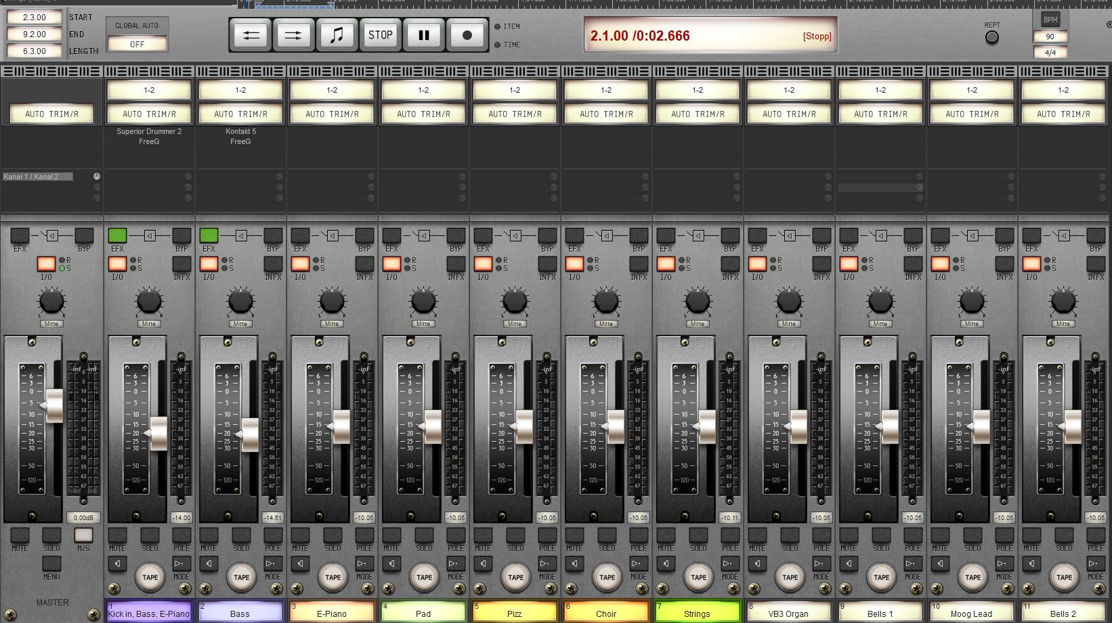Mute the E-Piano track
The image size is (1112, 623).
point(300,536)
